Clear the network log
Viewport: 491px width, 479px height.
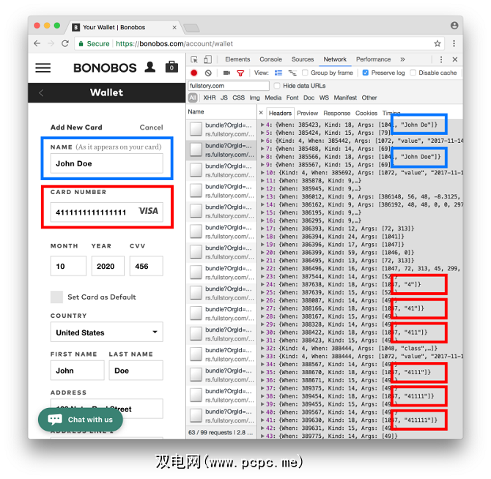pyautogui.click(x=208, y=73)
